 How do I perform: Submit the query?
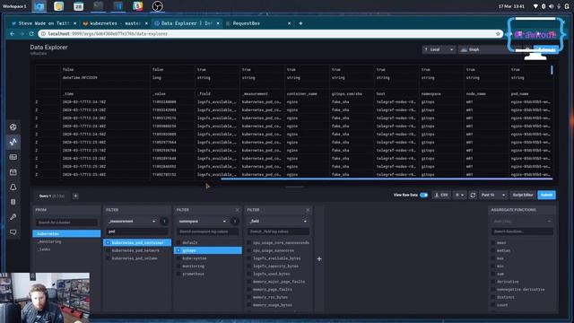click(546, 196)
